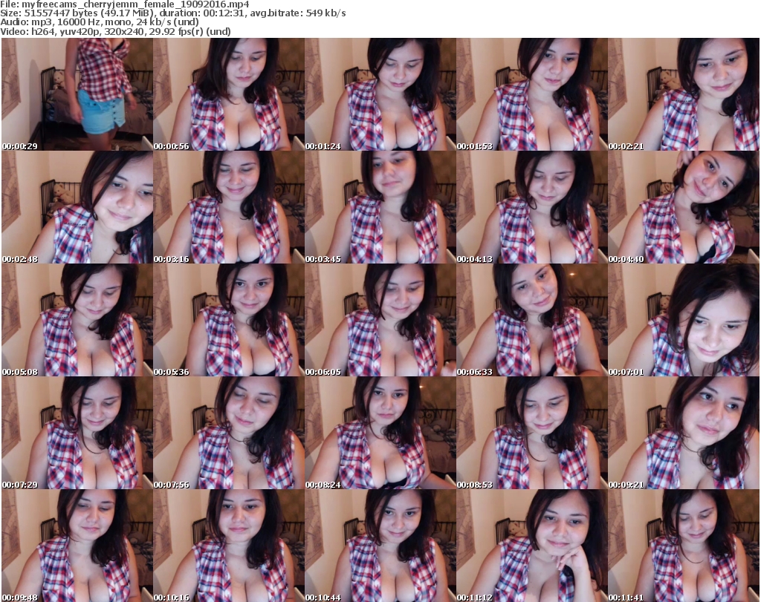The width and height of the screenshot is (761, 602).
Task: Select the frame at 00:00:56
Action: click(x=229, y=94)
